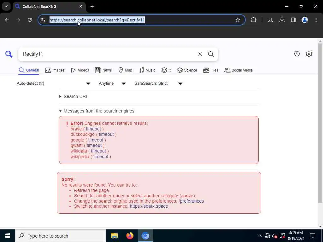
Task: Open the Windows Start menu
Action: tap(8, 236)
